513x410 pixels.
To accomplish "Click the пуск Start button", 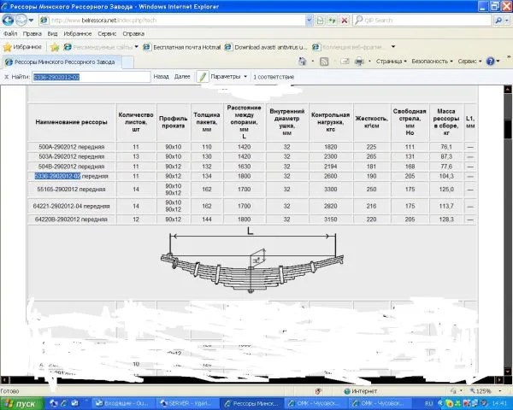I will click(x=21, y=403).
